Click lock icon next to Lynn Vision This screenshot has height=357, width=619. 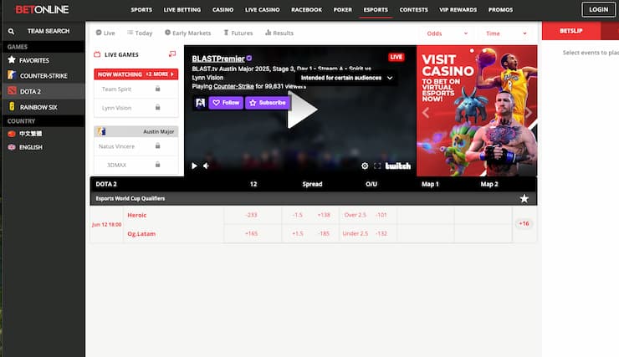157,107
